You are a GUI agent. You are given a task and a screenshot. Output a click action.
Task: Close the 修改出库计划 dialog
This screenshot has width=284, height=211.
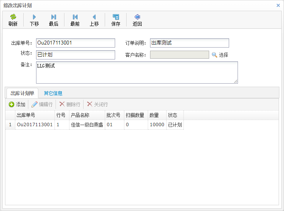(278, 5)
